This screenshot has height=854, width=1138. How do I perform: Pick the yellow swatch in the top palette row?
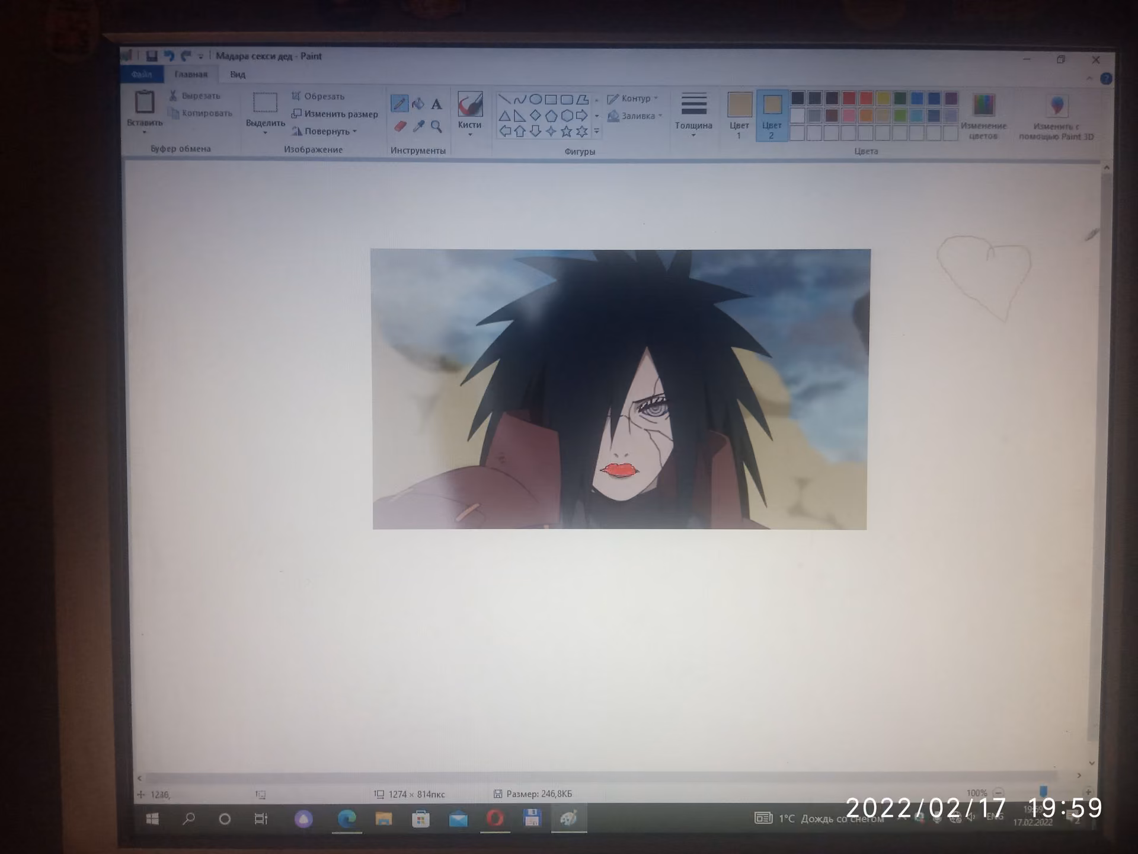(883, 98)
